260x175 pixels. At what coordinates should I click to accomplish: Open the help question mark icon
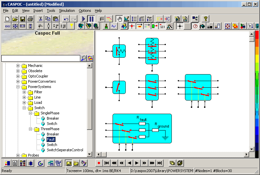206,19
